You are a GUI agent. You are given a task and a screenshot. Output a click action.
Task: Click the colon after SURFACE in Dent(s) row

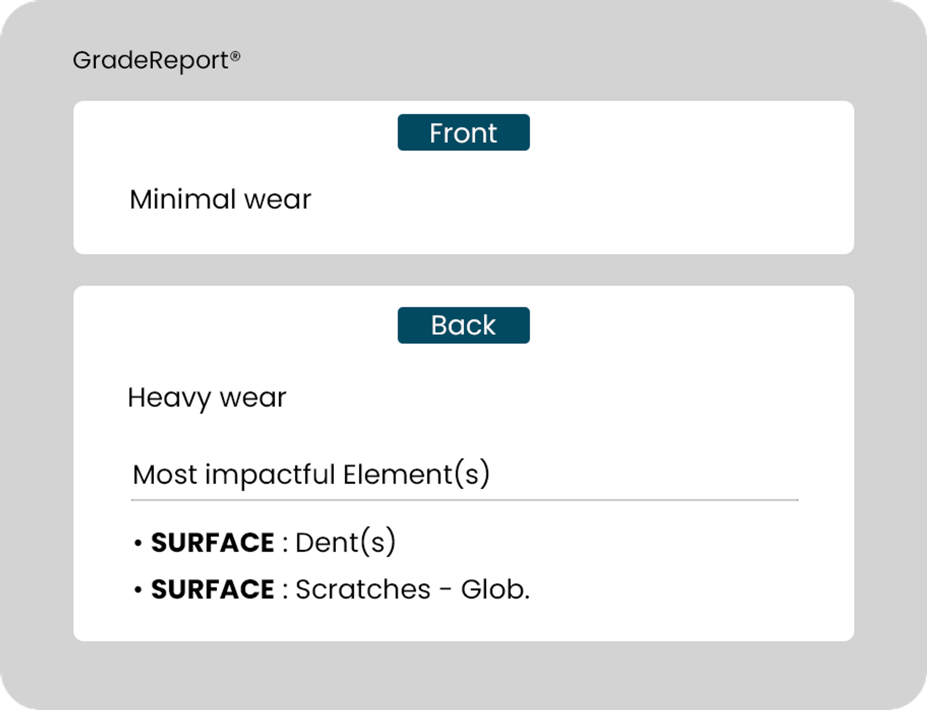tap(285, 544)
